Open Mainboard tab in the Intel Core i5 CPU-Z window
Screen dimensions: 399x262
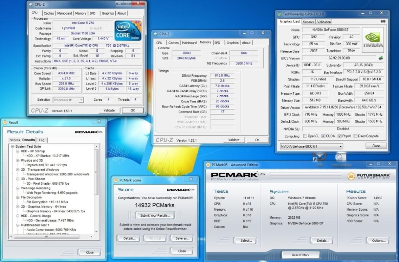point(64,13)
